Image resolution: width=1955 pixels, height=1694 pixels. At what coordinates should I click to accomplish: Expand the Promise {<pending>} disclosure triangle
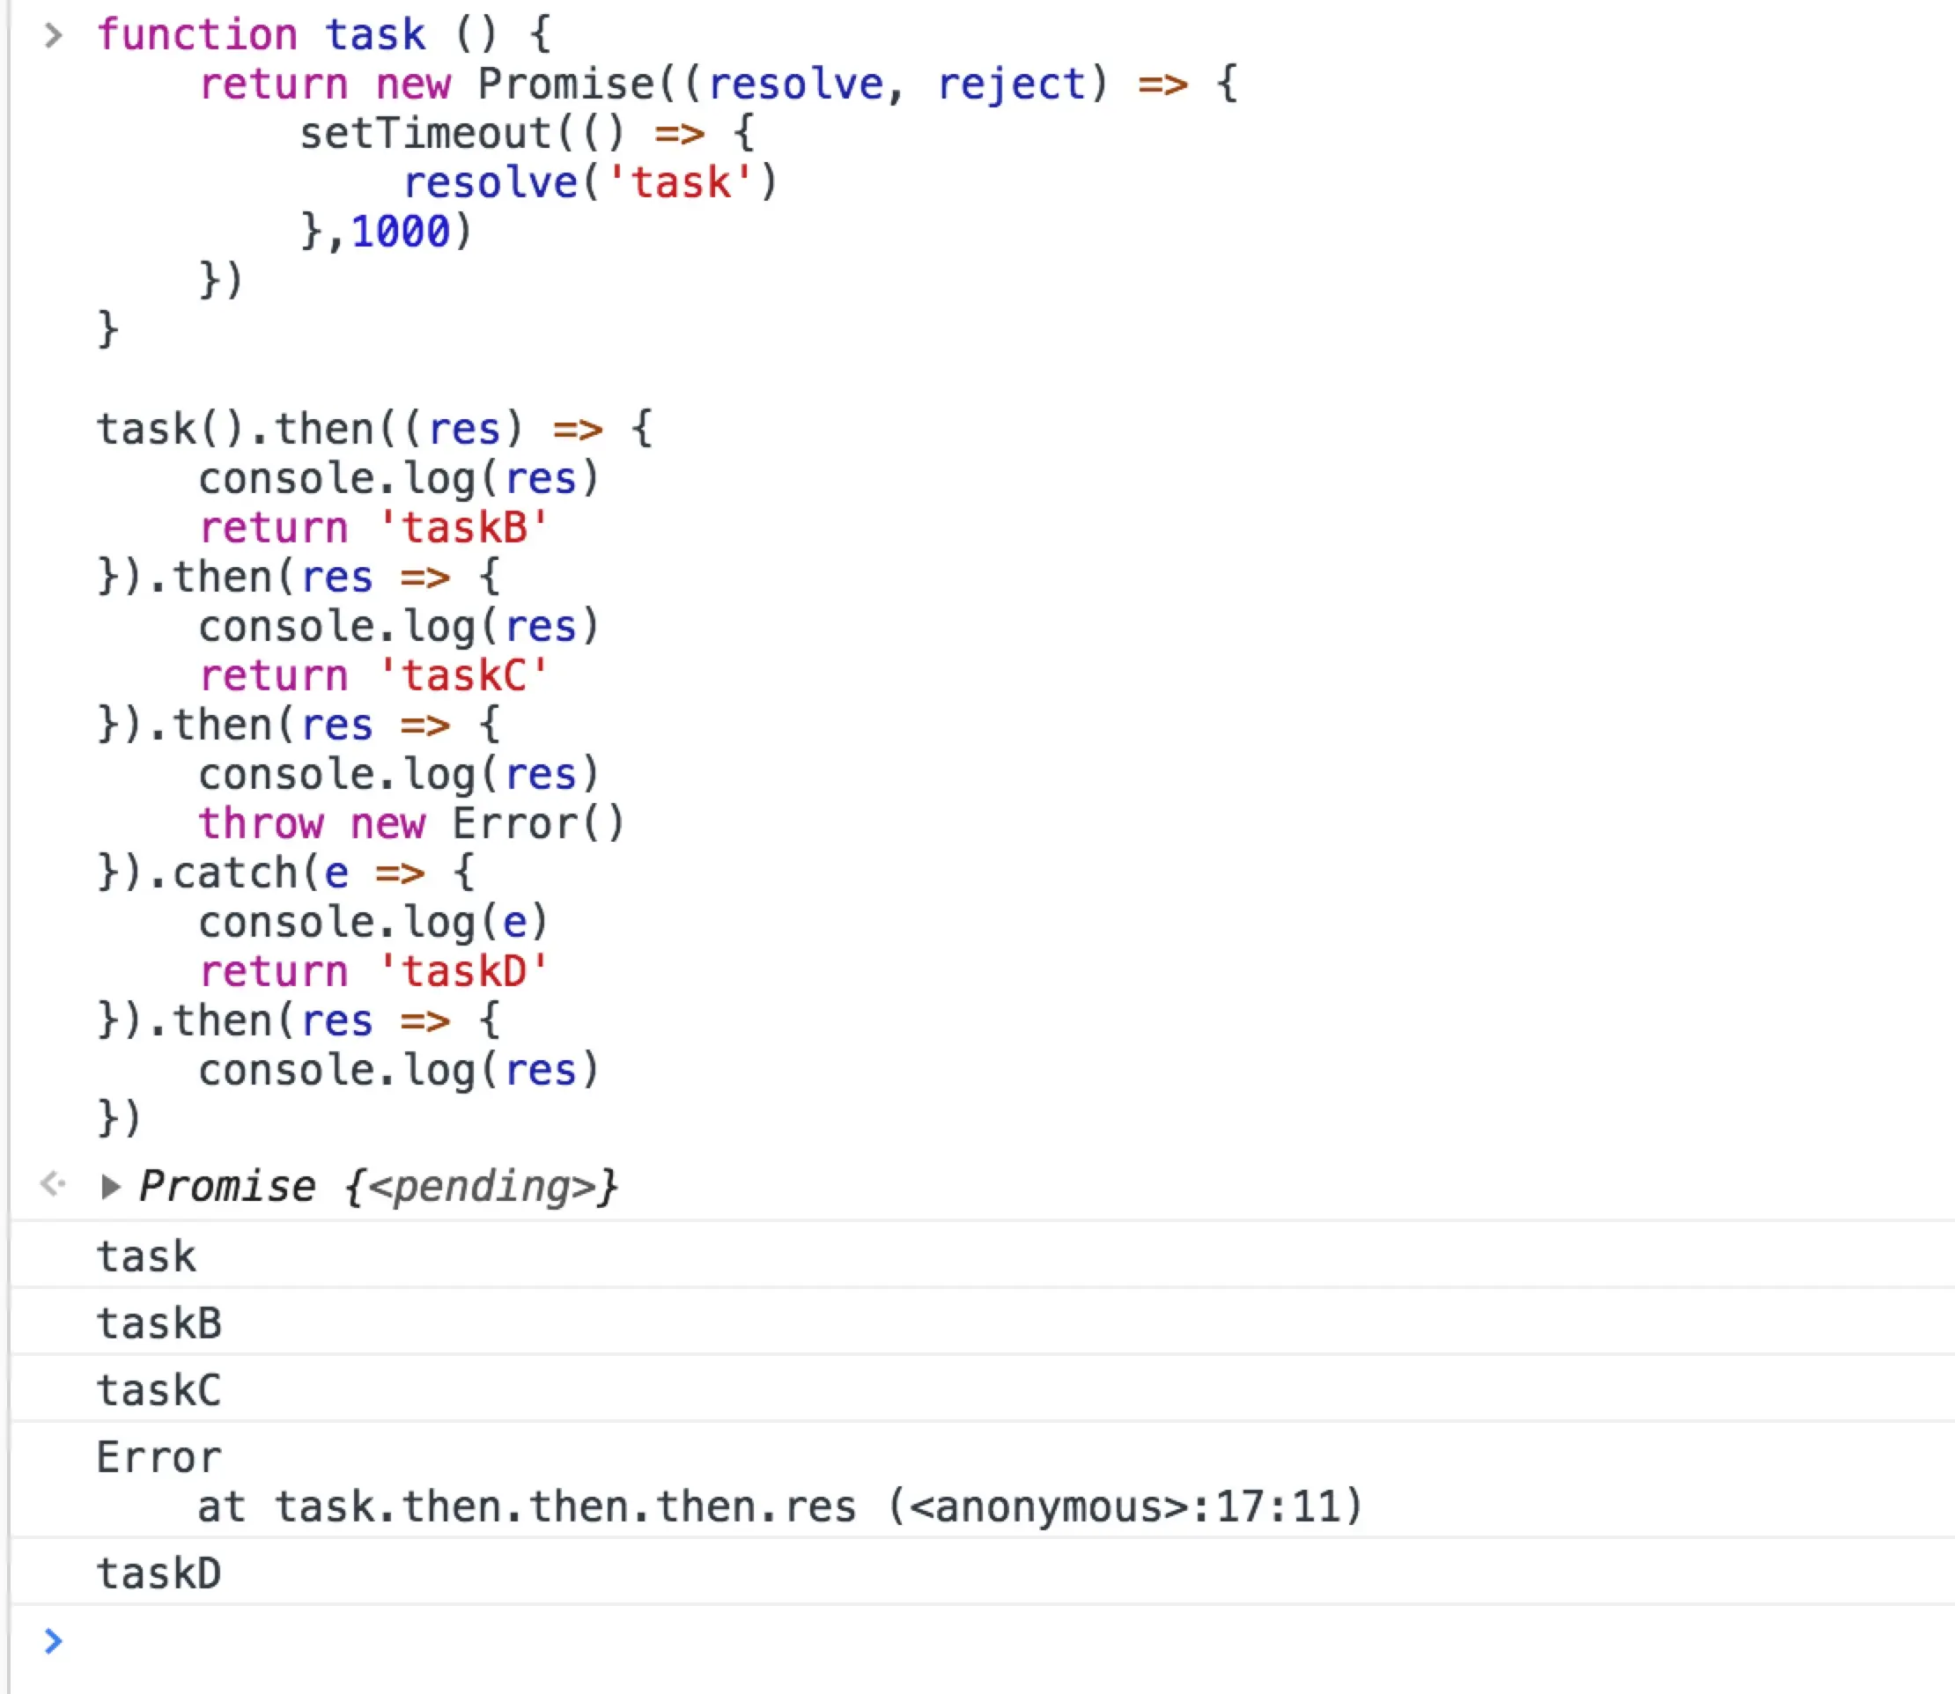(111, 1186)
